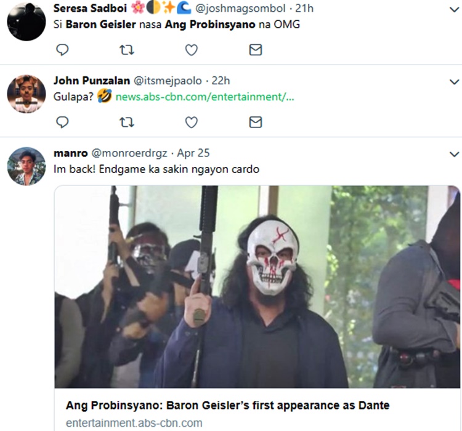Reply to Seresa Sadboi's tweet
Image resolution: width=462 pixels, height=431 pixels.
(62, 50)
